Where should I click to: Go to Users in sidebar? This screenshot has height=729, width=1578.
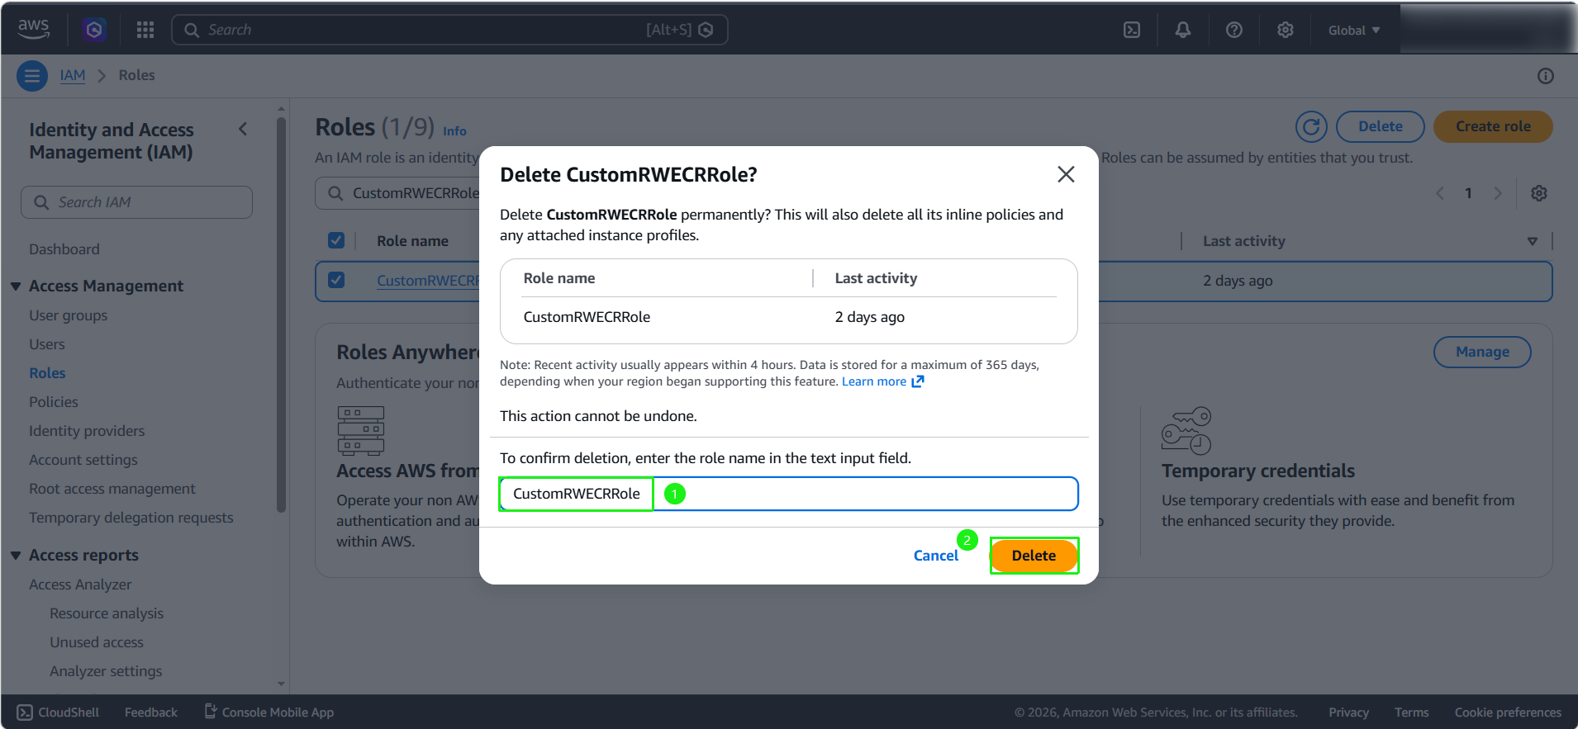click(47, 344)
